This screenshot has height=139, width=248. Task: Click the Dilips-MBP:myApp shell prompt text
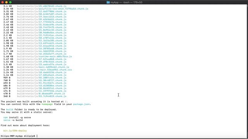point(18,136)
